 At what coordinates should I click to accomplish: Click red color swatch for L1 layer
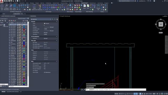click(24, 46)
